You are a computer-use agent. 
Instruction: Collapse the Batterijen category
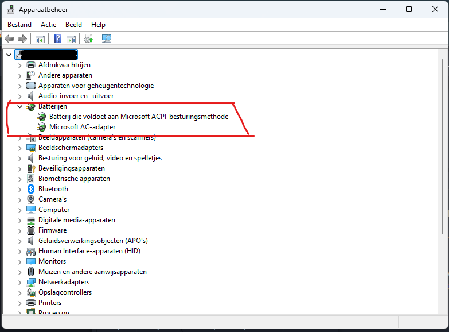[x=19, y=106]
